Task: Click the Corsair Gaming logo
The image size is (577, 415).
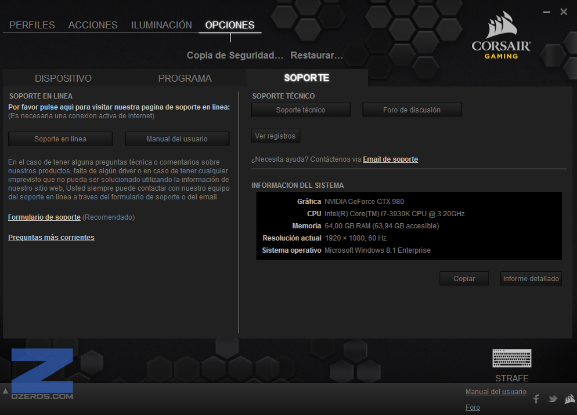Action: tap(501, 35)
